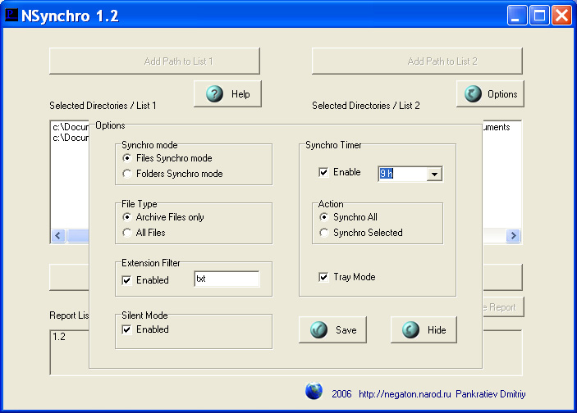Image resolution: width=577 pixels, height=413 pixels.
Task: Minimize the NSynchro window
Action: pos(516,15)
